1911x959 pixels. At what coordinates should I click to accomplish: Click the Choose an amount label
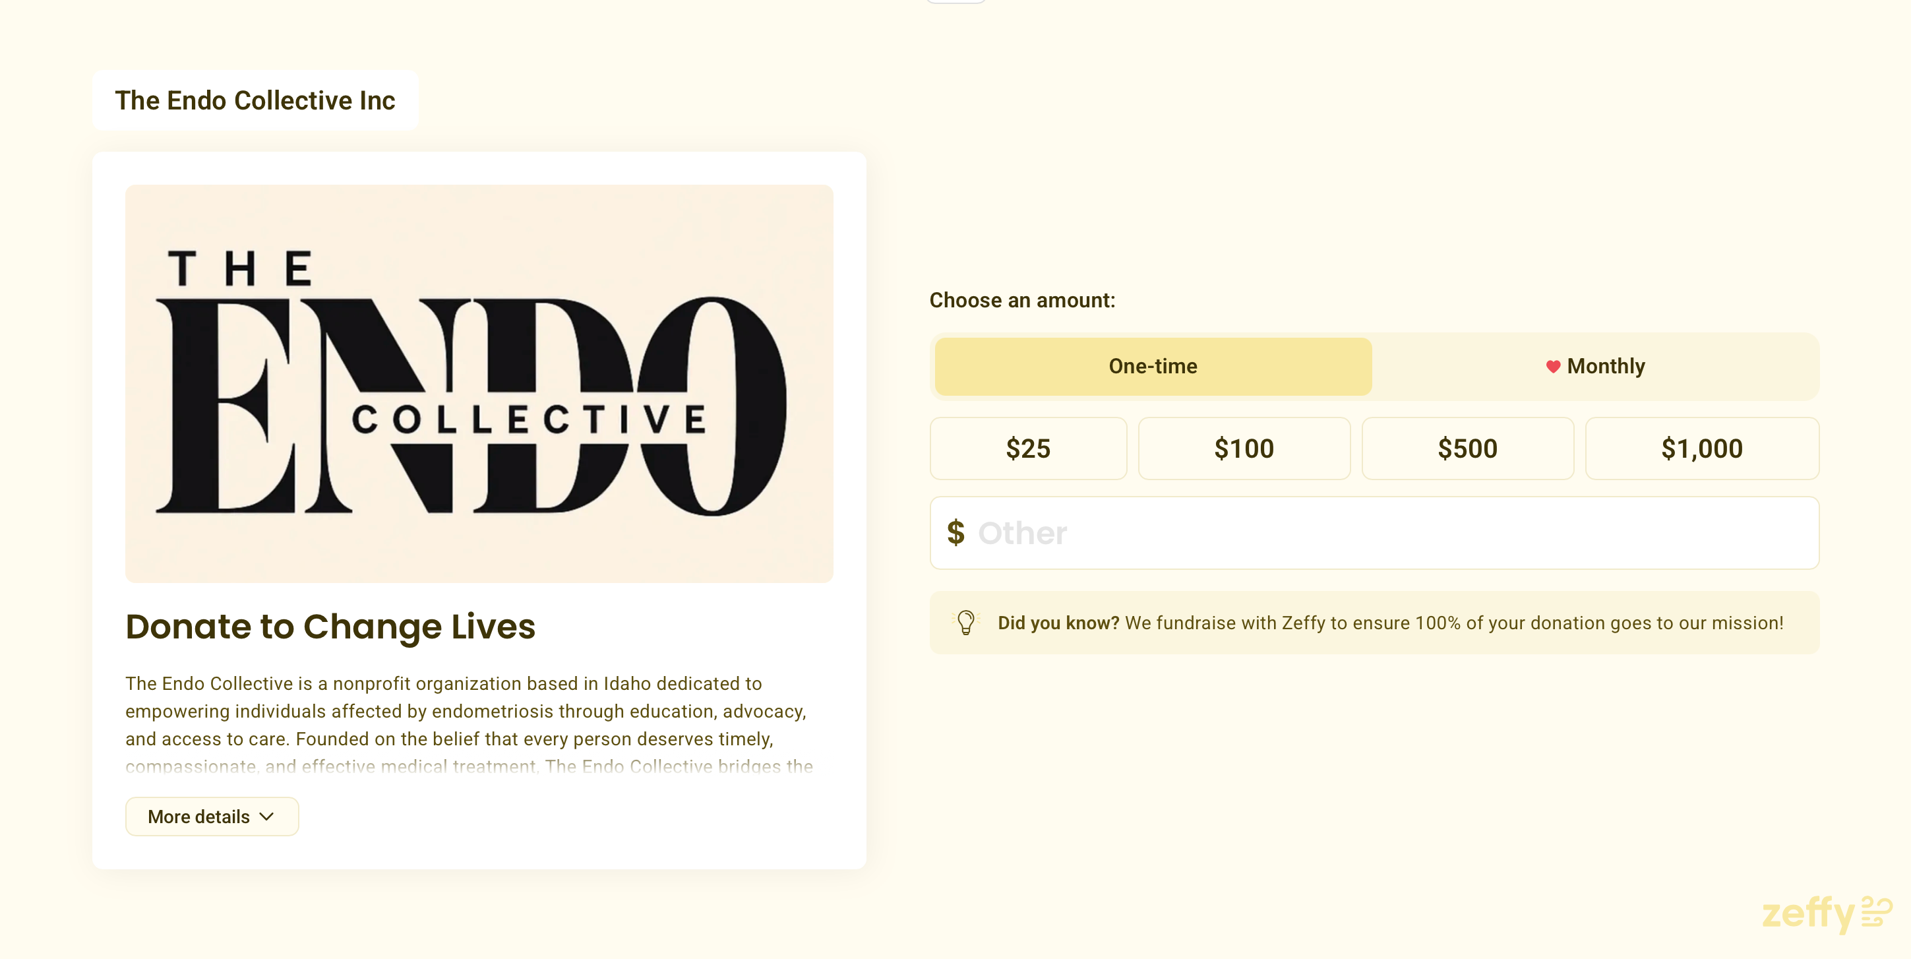1021,300
